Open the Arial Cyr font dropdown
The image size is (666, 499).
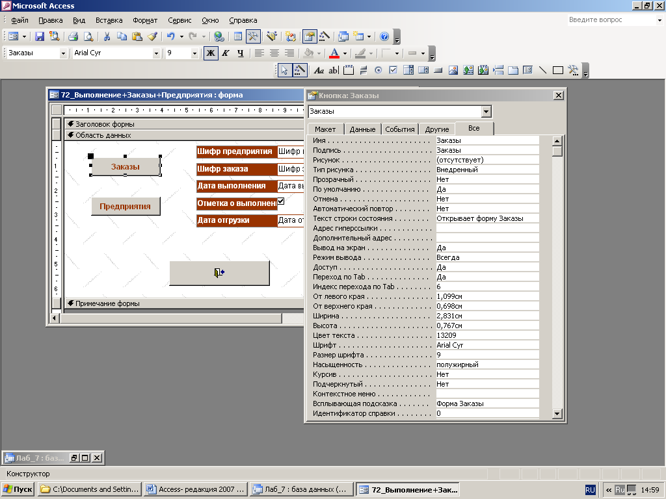(156, 53)
